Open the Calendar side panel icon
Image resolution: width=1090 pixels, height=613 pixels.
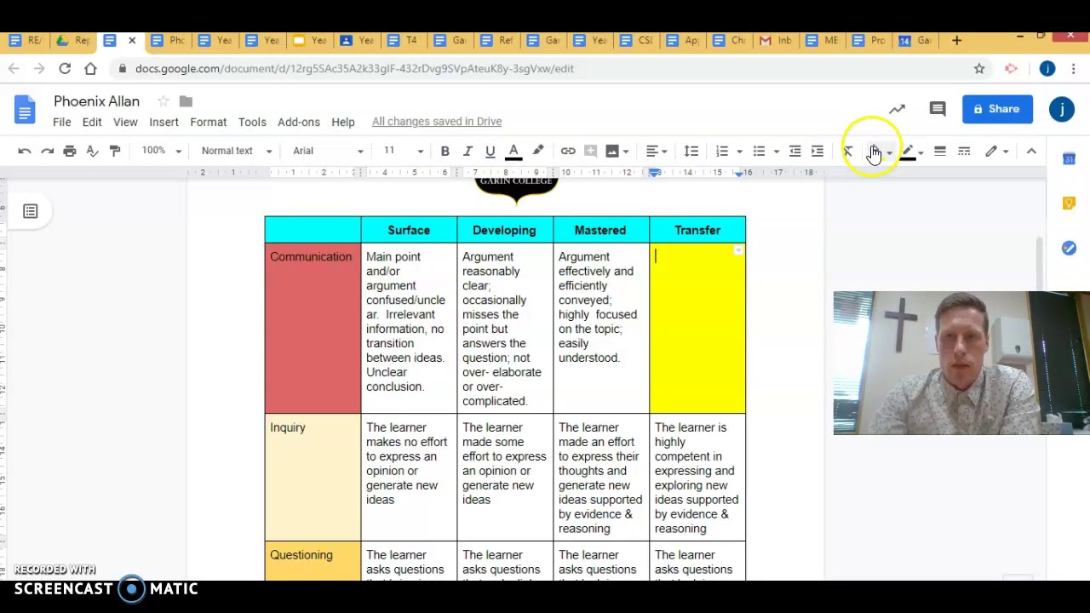point(1069,158)
